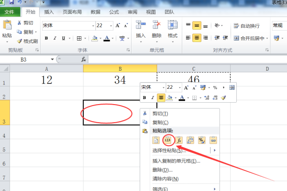
Task: Toggle Bottom Align in the alignment group
Action: pyautogui.click(x=205, y=26)
